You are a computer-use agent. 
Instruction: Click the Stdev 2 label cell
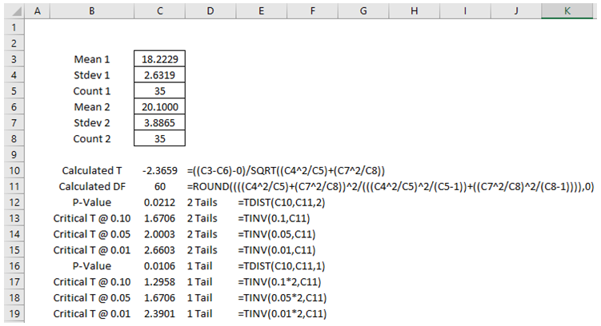[92, 123]
